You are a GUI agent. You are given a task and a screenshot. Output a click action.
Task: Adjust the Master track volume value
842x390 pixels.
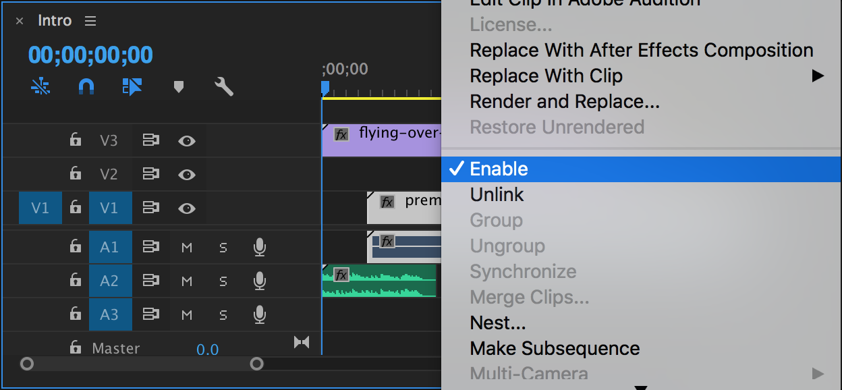pos(208,349)
